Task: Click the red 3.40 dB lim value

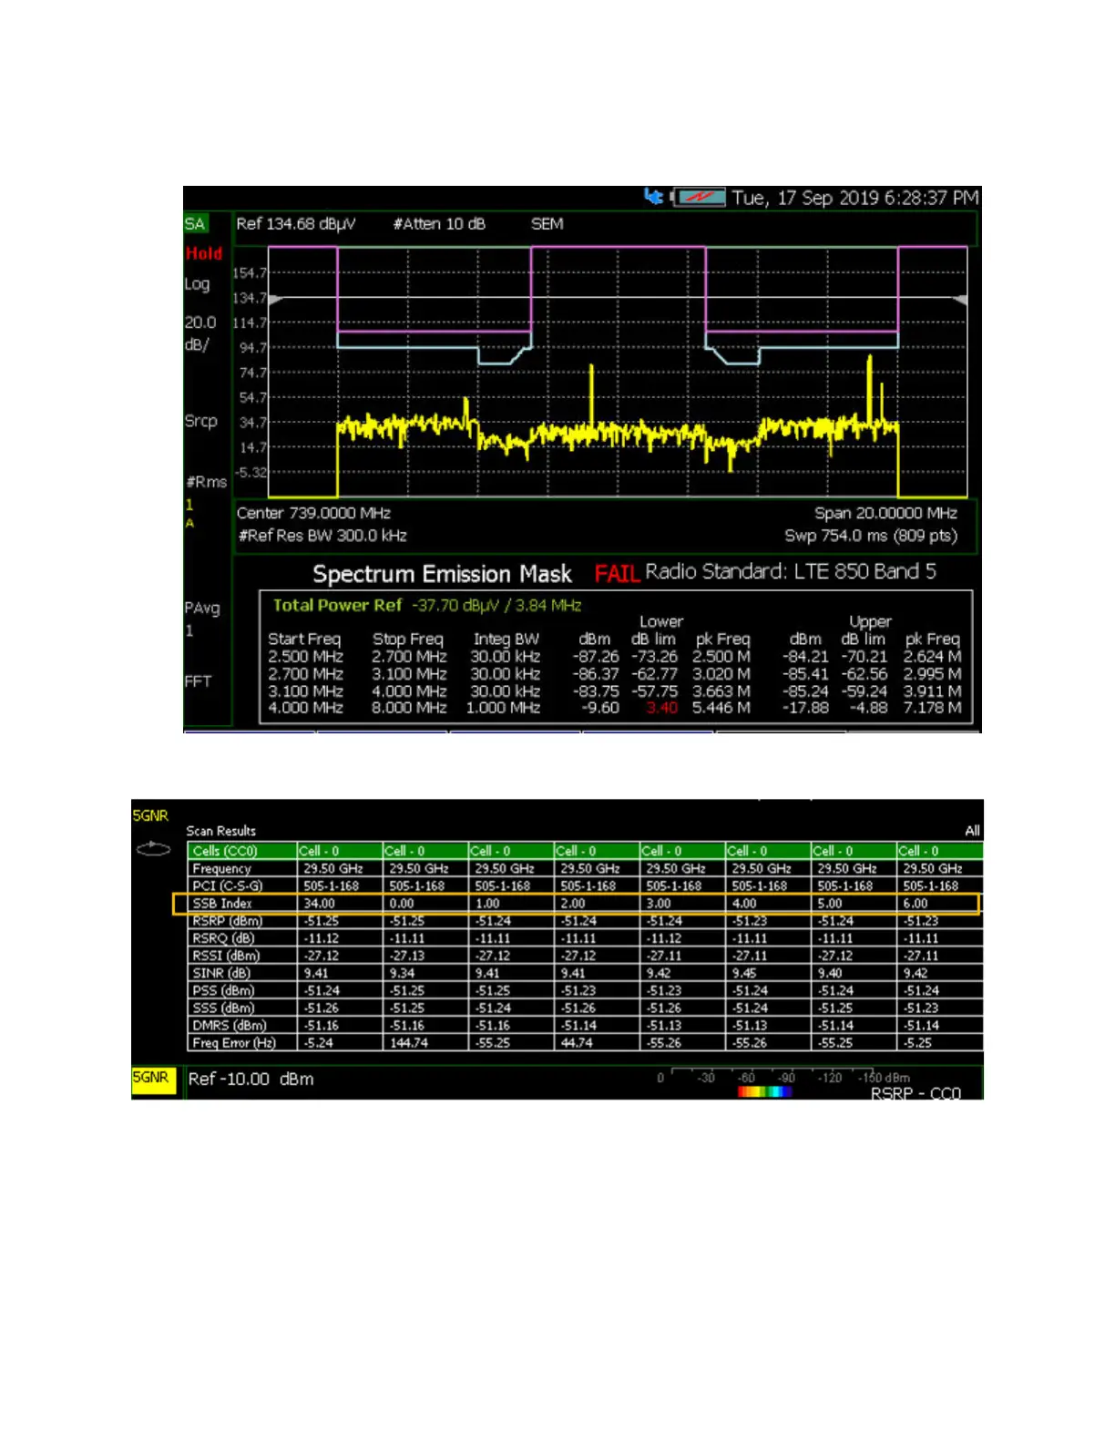Action: [662, 708]
